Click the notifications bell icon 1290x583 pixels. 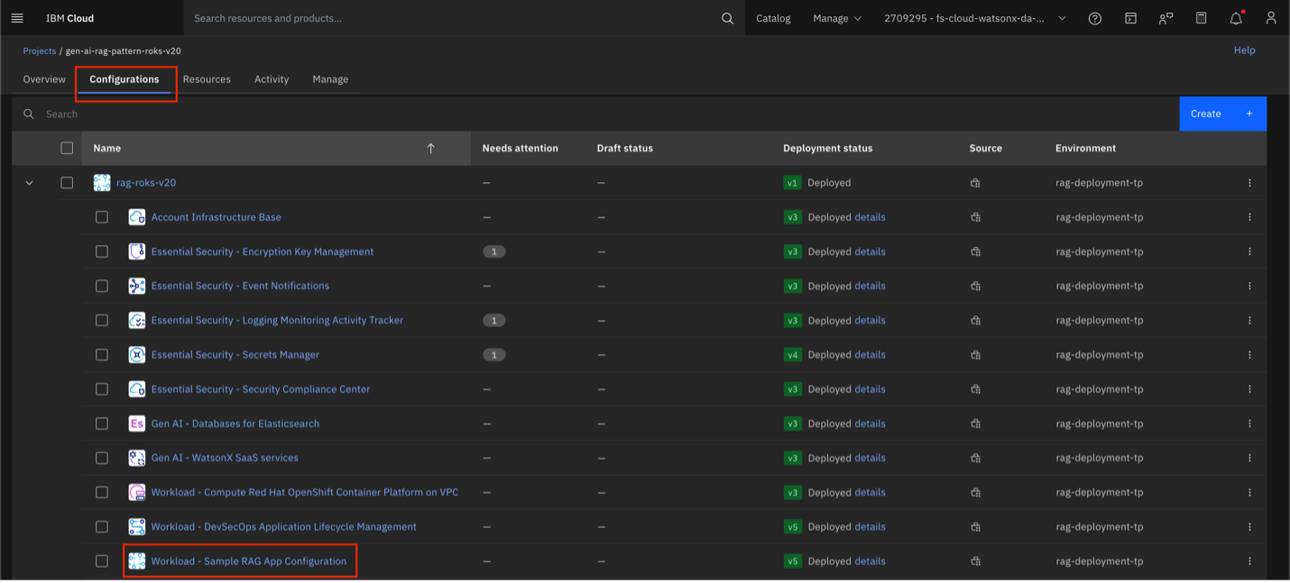pyautogui.click(x=1236, y=18)
